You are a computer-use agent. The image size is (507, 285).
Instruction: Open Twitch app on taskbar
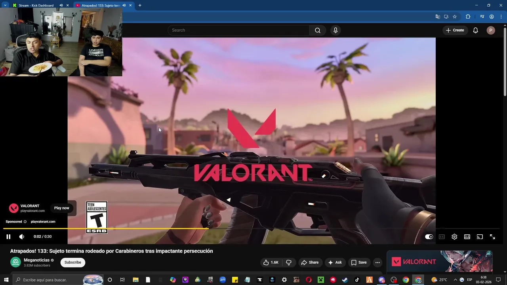[185, 280]
